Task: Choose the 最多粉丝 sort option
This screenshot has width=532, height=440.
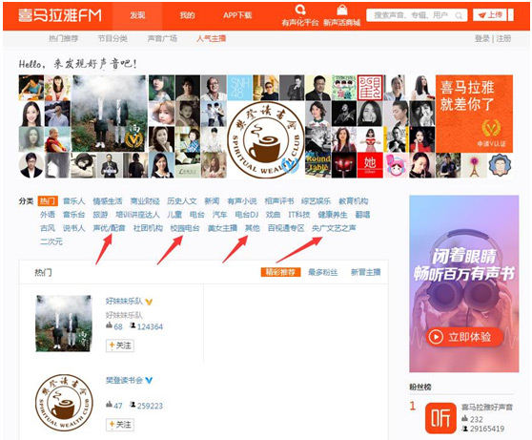Action: (322, 272)
